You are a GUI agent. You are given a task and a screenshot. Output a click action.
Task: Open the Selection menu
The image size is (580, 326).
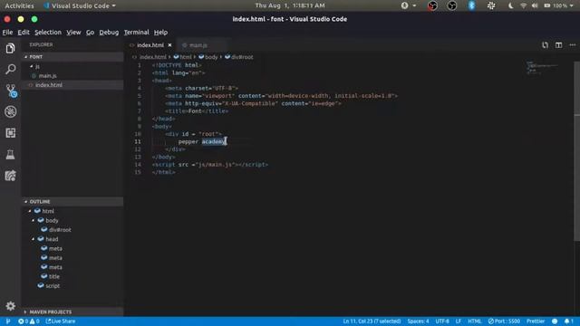[x=48, y=33]
